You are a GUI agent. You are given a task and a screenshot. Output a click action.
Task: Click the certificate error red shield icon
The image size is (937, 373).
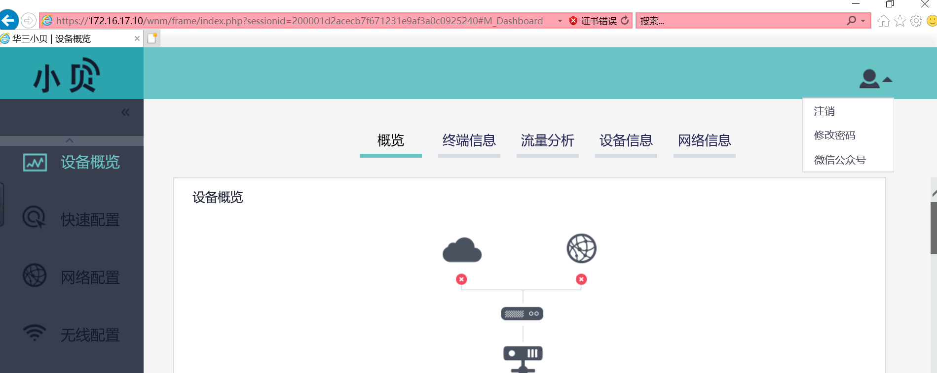click(573, 21)
